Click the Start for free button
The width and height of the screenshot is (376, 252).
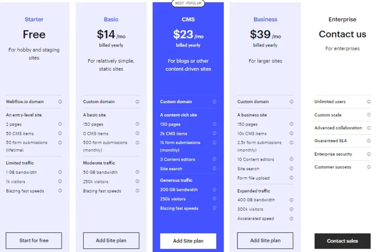point(33,240)
